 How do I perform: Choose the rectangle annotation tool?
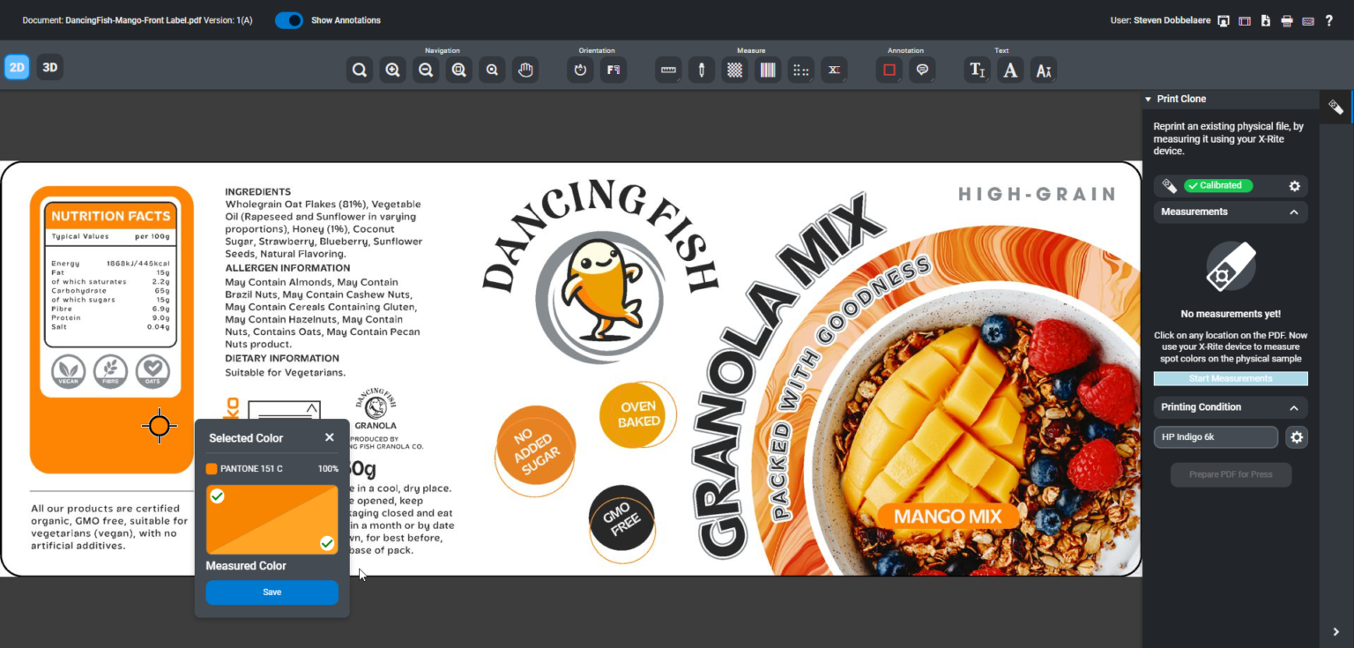[889, 71]
